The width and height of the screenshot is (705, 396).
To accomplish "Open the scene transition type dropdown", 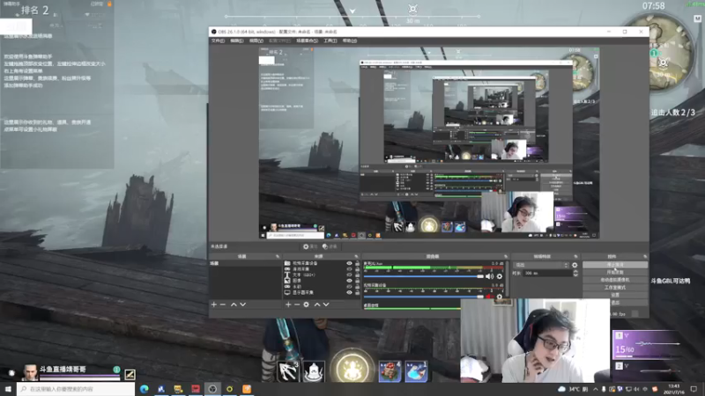I will (x=541, y=265).
